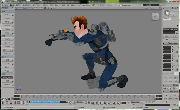Viewport: 180px width, 110px height.
Task: Open the 編集(E) menu
Action: pos(12,5)
